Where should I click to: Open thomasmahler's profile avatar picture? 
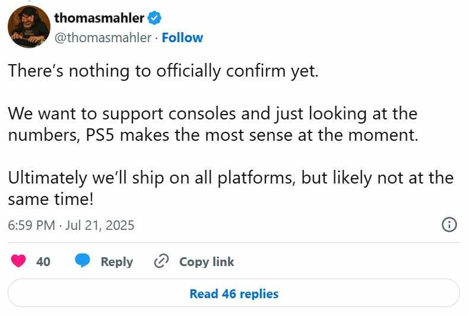click(x=28, y=27)
